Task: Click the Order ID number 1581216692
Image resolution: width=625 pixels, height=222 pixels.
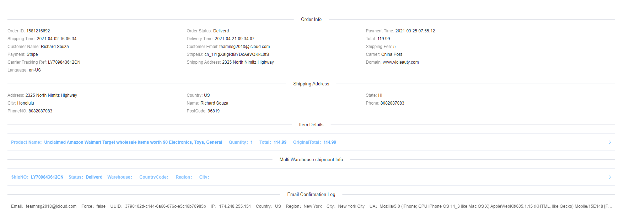Action: point(38,31)
